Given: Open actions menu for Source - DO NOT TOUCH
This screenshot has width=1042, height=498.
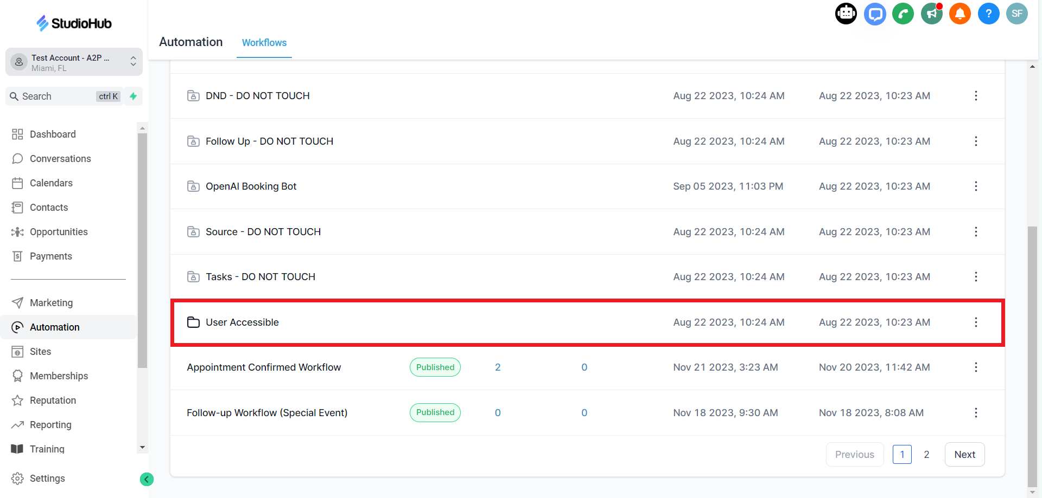Looking at the screenshot, I should pyautogui.click(x=976, y=231).
